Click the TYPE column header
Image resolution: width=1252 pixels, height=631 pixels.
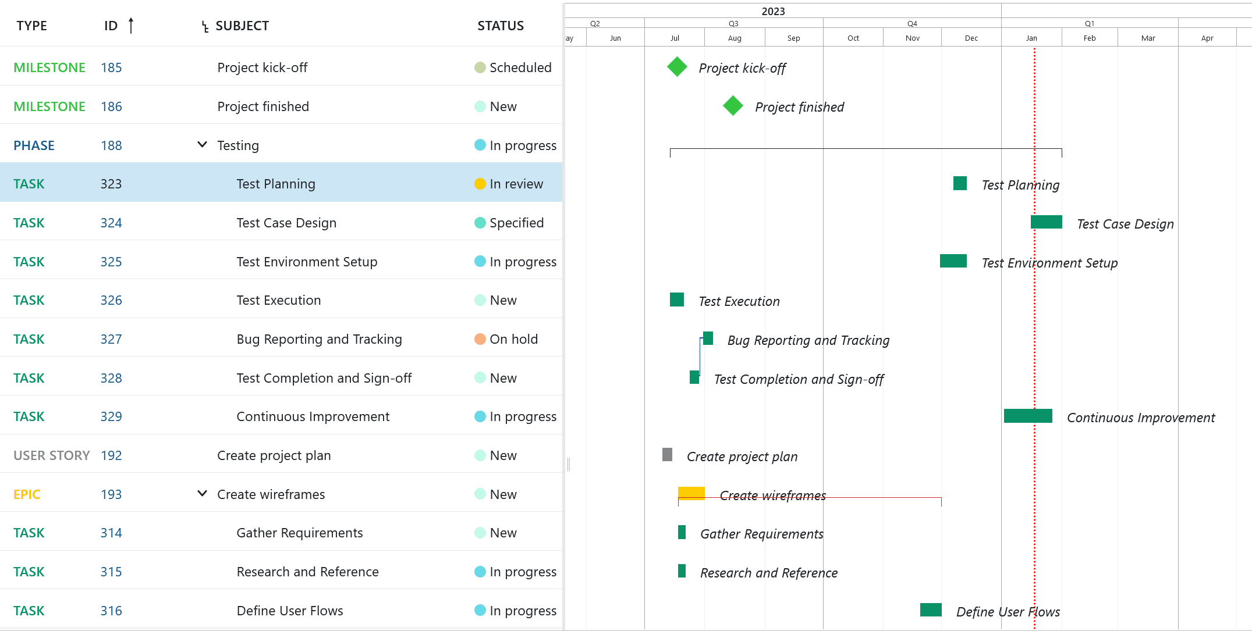31,26
